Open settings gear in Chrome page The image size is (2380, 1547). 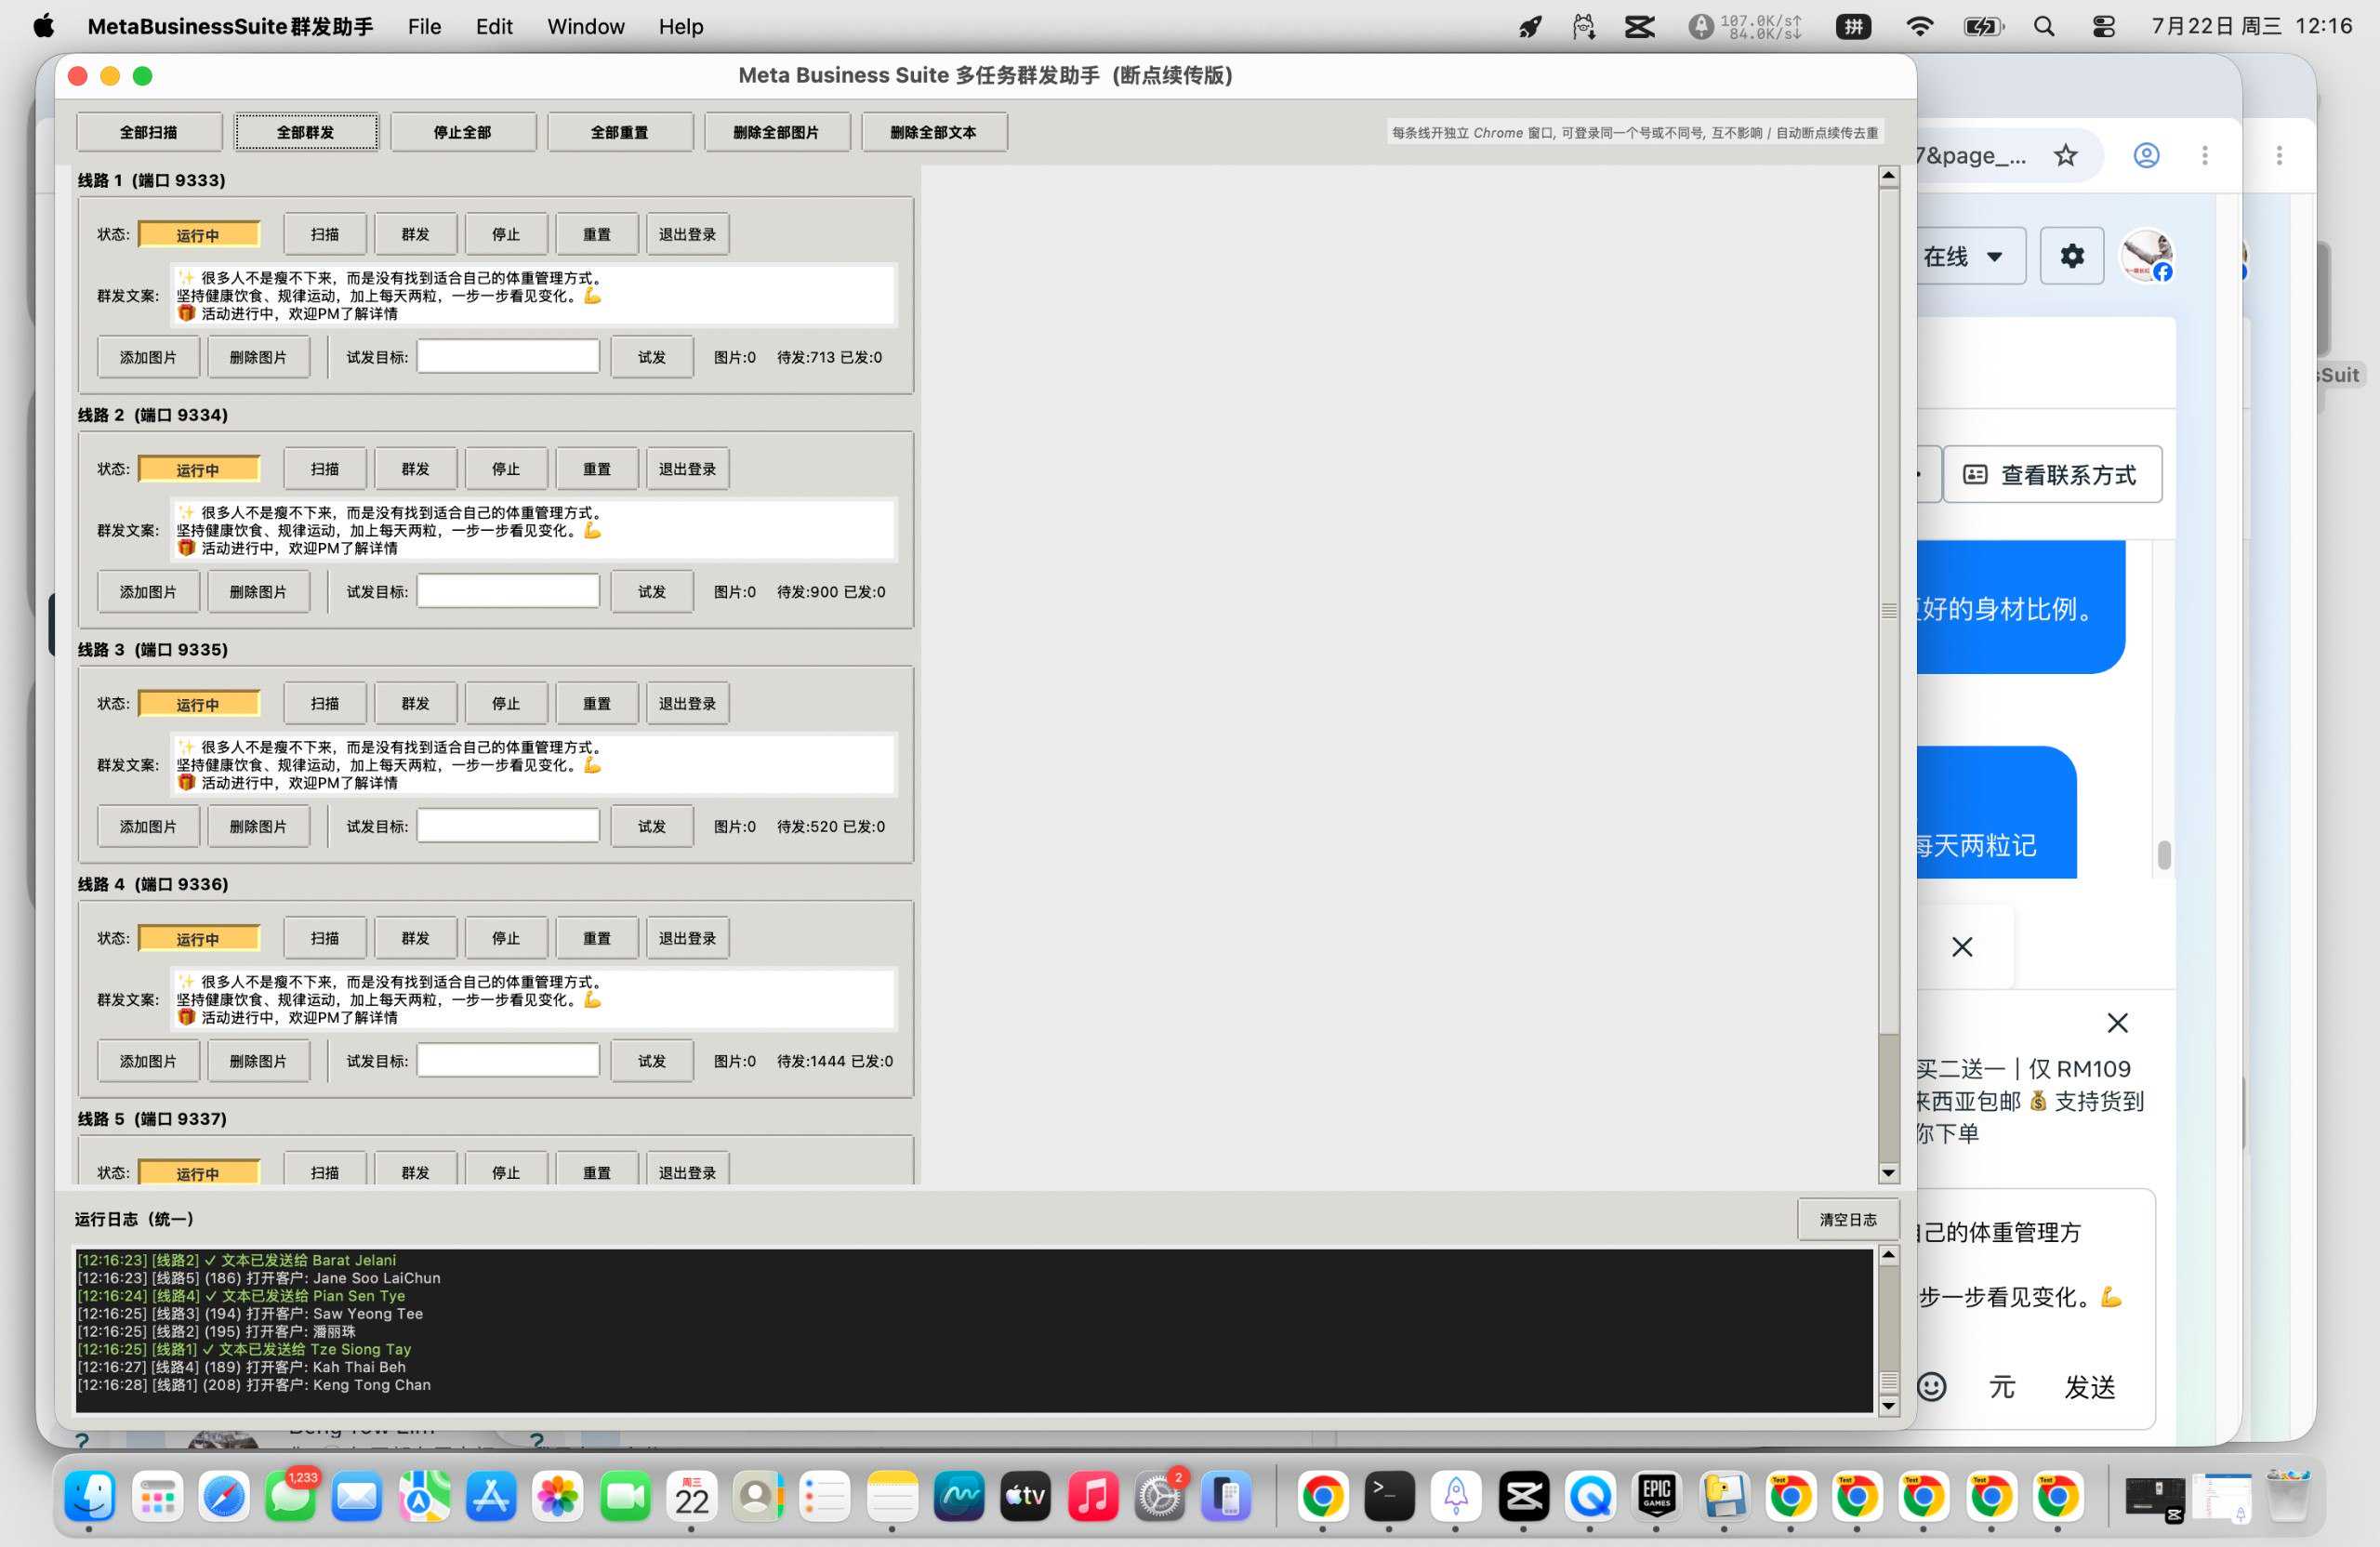[2072, 256]
